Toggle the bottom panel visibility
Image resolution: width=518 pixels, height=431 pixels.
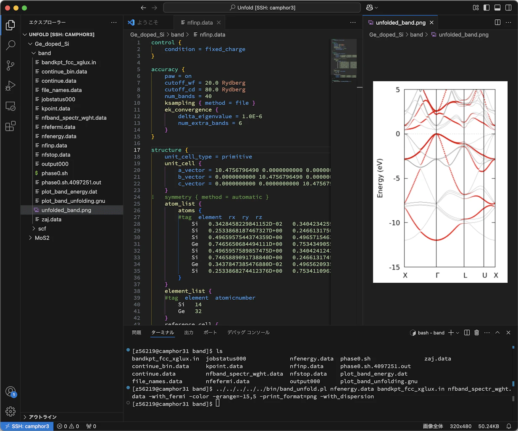498,7
